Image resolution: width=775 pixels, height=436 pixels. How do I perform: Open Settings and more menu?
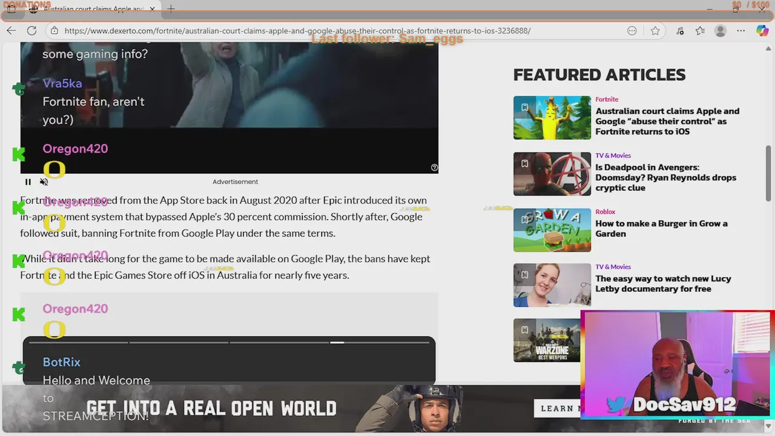point(741,30)
